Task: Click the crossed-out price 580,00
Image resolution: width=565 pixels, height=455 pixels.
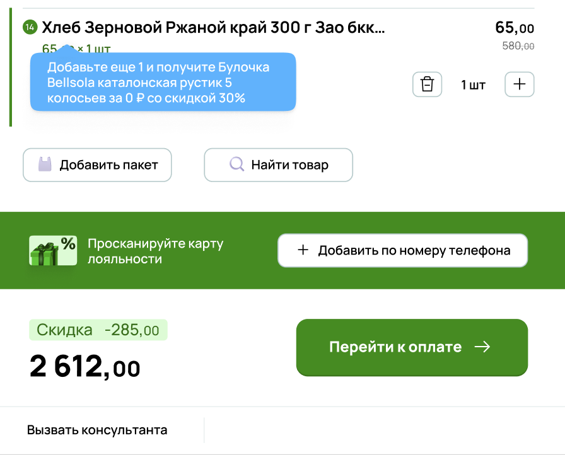Action: (518, 46)
